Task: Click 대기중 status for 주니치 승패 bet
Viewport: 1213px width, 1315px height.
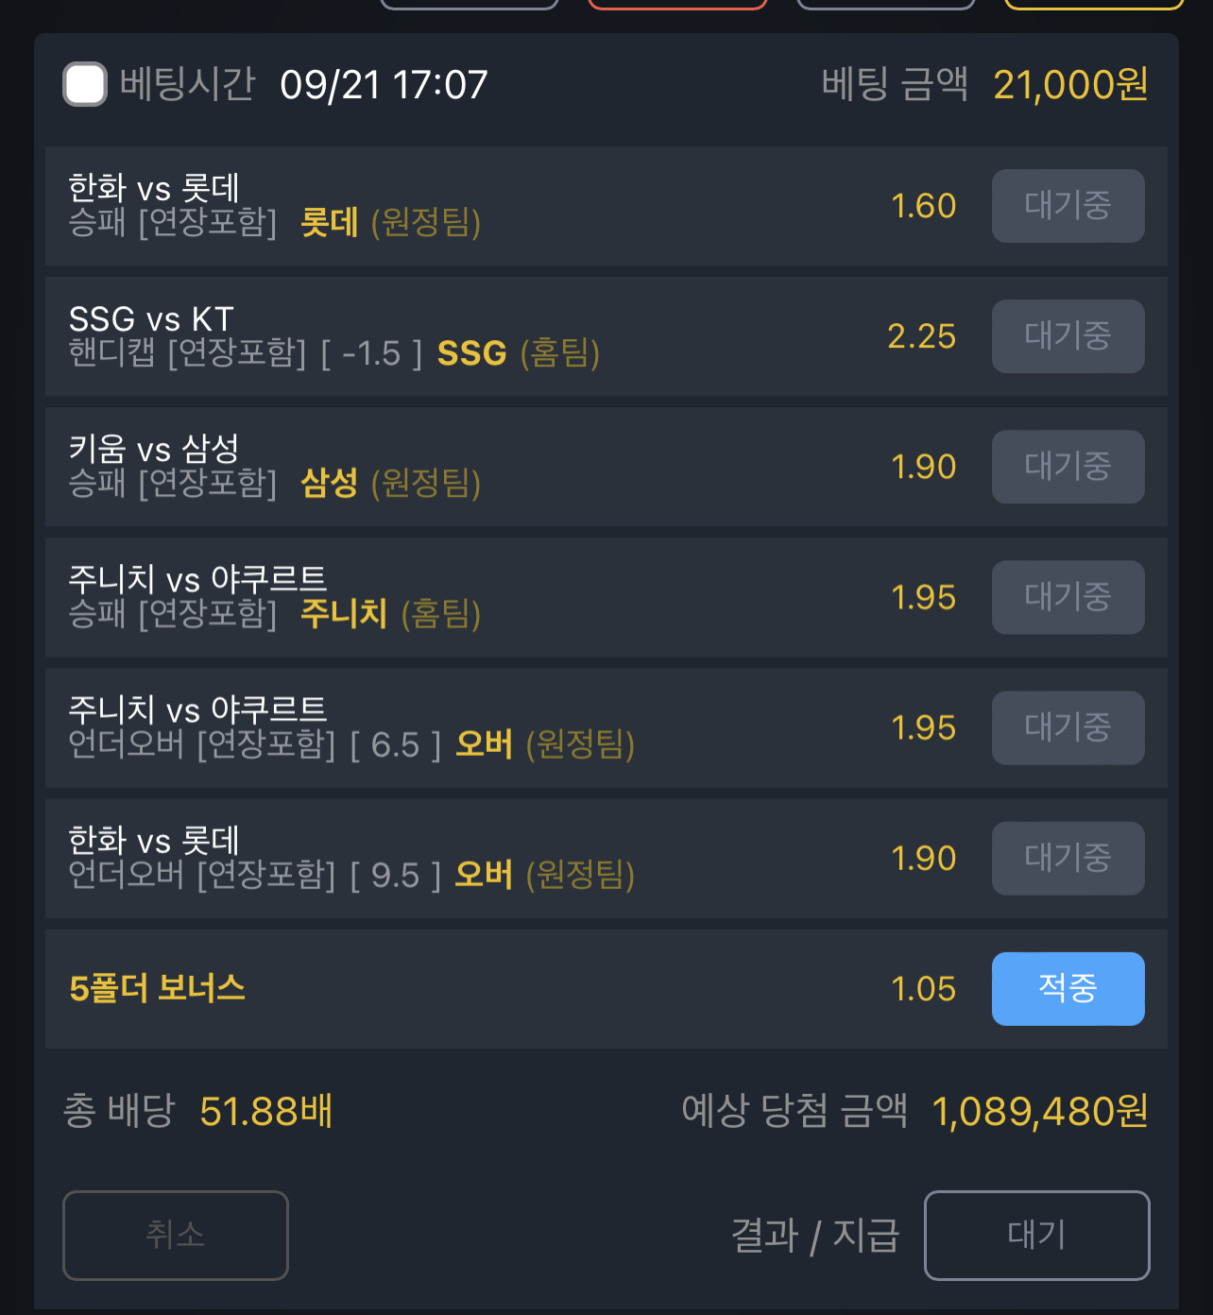Action: tap(1068, 597)
